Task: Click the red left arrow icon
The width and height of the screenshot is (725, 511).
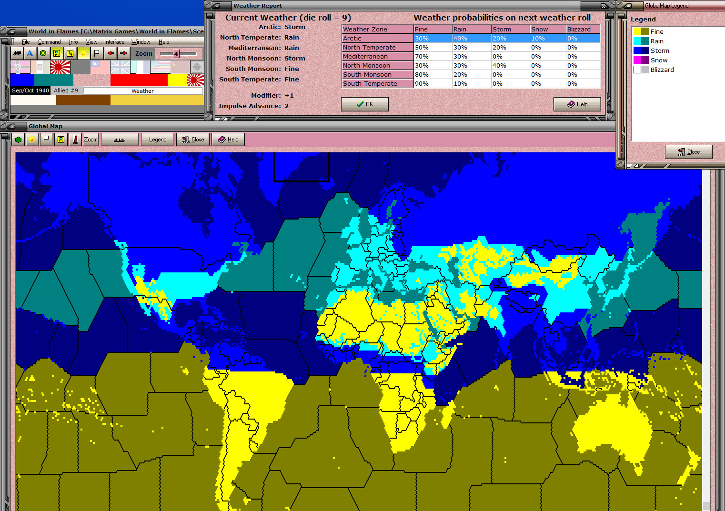Action: click(x=111, y=53)
